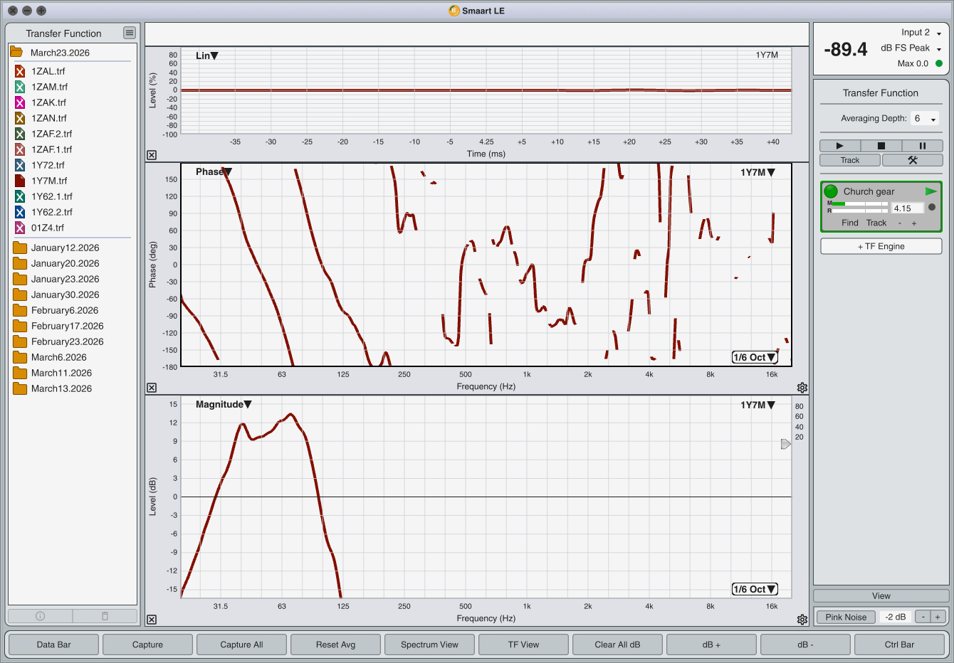Close the Phase plot pane

(x=152, y=388)
